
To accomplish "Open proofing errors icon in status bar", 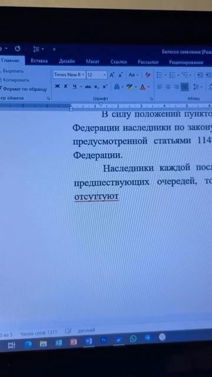I will tap(68, 332).
